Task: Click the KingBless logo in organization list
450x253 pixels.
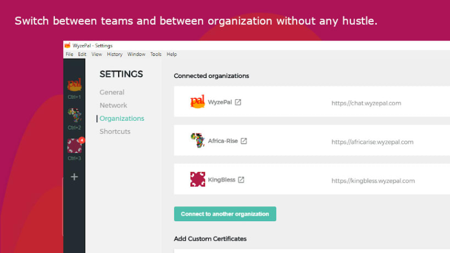Action: 198,179
